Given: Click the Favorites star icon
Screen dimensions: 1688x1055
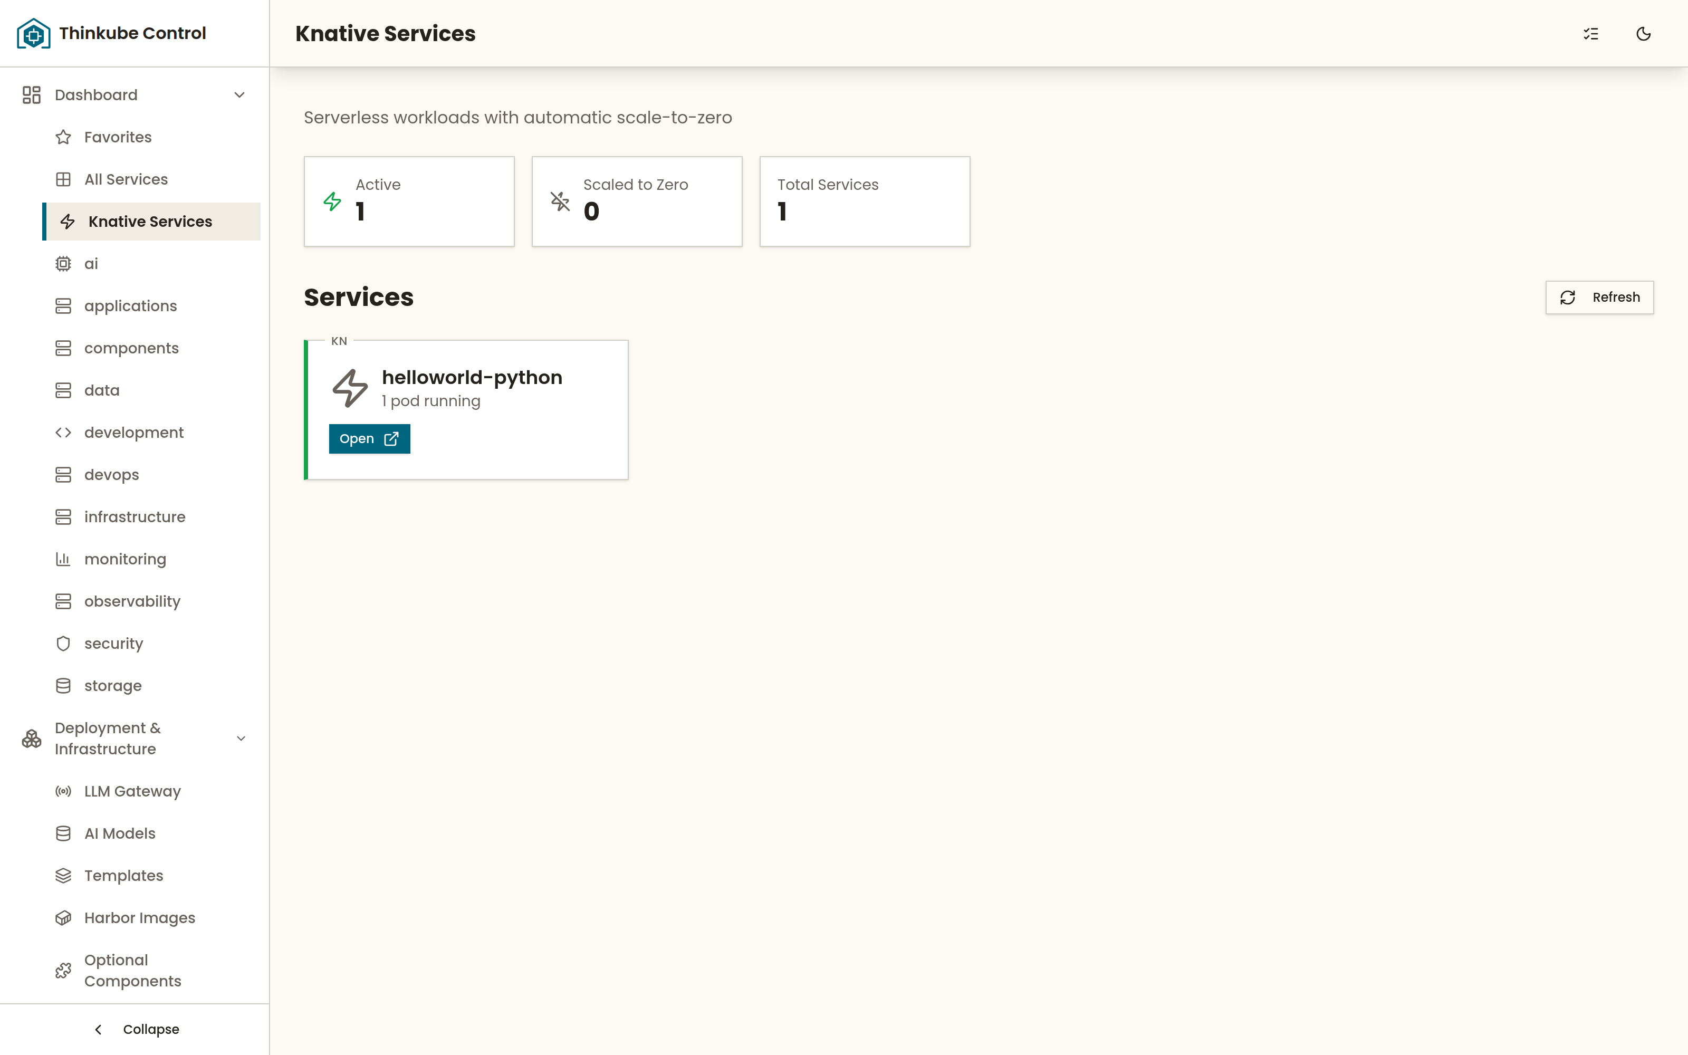Looking at the screenshot, I should click(63, 138).
